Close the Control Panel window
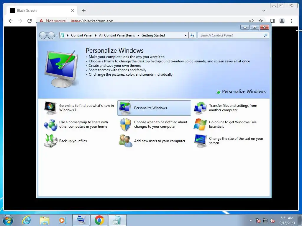This screenshot has height=226, width=302. tap(264, 27)
